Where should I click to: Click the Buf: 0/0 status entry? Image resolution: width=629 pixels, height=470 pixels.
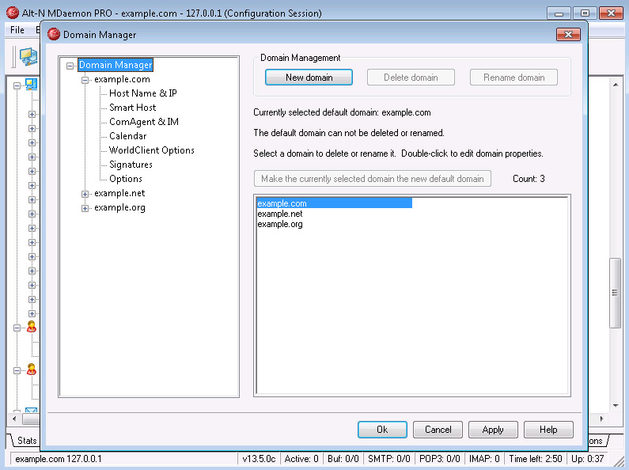[343, 459]
